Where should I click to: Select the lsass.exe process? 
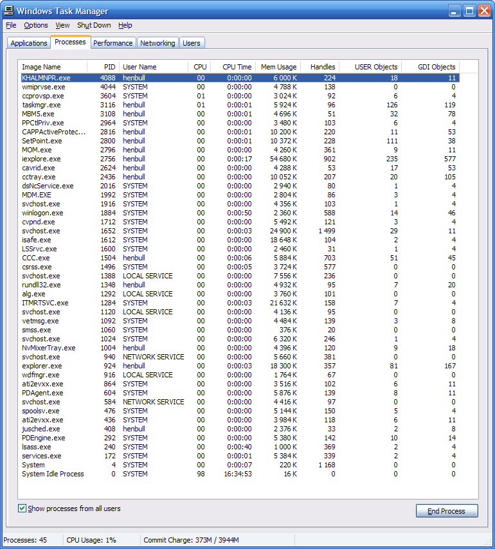tap(240, 447)
